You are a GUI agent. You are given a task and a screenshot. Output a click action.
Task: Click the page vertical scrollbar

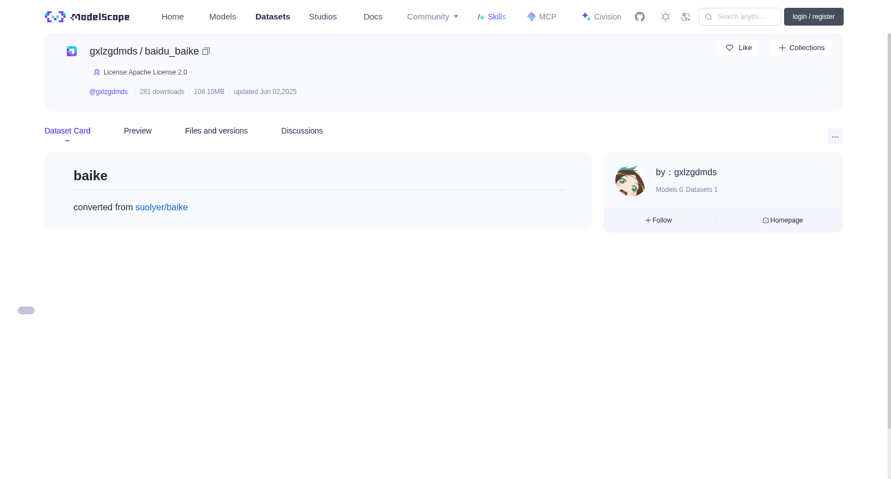tap(889, 231)
